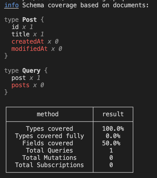Click the Types covered fully label
This screenshot has height=178, width=157.
(49, 136)
